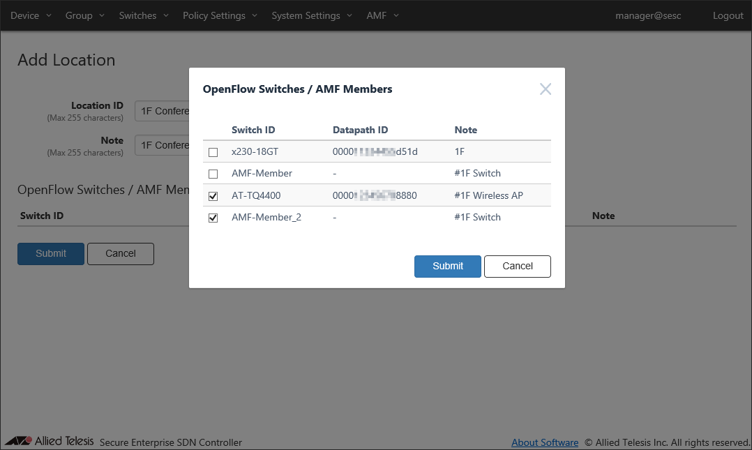Enable the AMF-Member checkbox
This screenshot has height=450, width=752.
(213, 174)
